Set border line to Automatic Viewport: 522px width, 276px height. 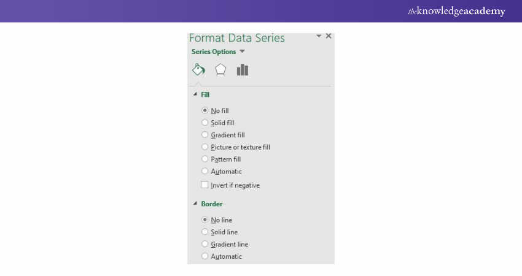[x=205, y=256]
